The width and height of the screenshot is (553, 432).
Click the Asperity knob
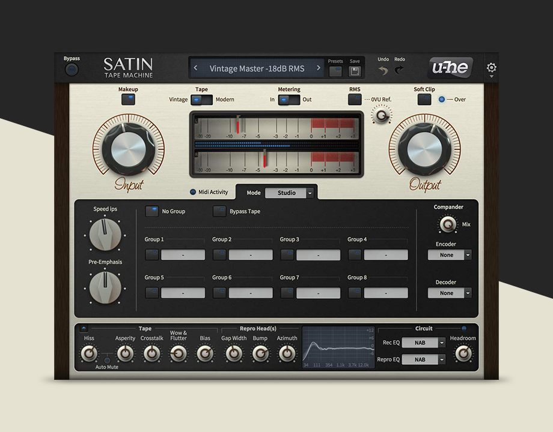click(x=125, y=353)
